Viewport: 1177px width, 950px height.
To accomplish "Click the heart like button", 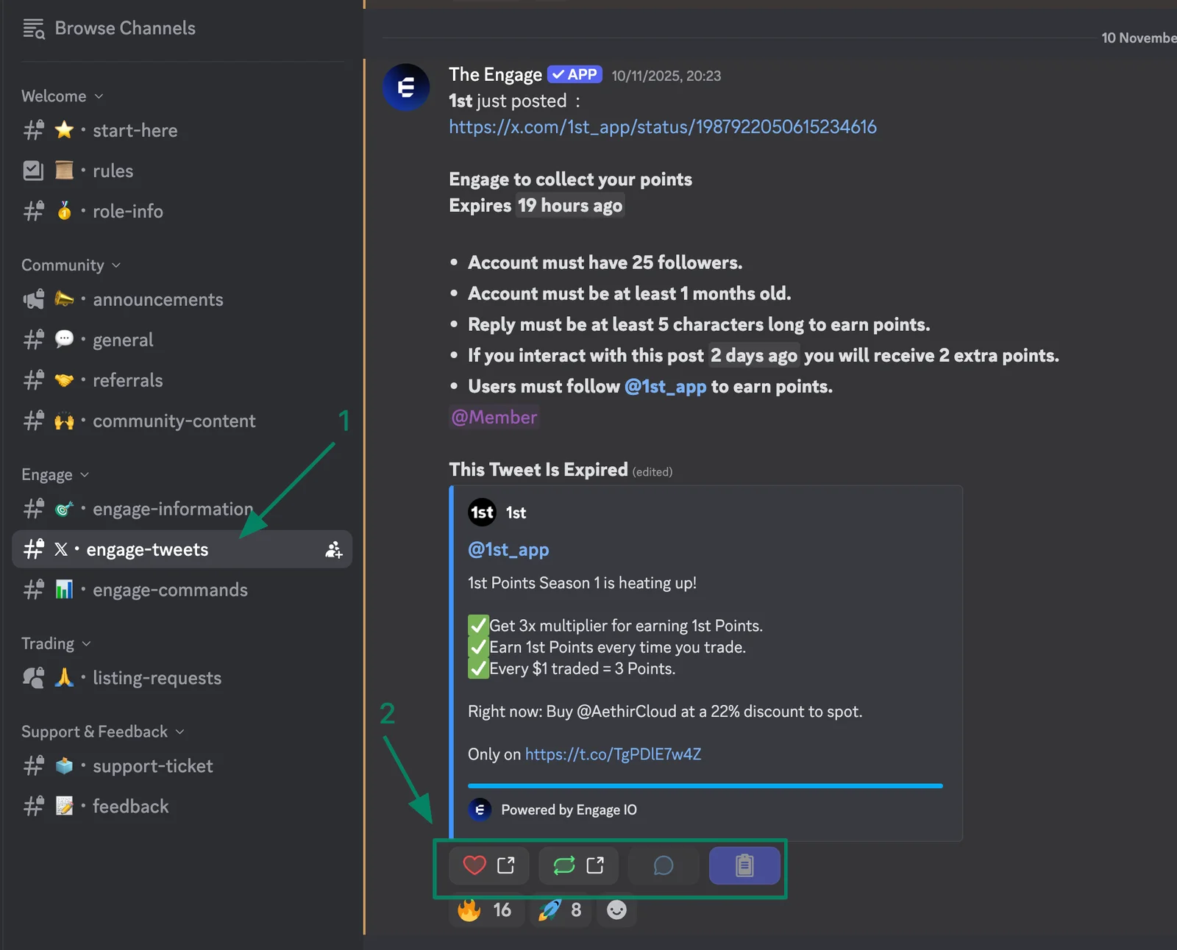I will tap(489, 865).
